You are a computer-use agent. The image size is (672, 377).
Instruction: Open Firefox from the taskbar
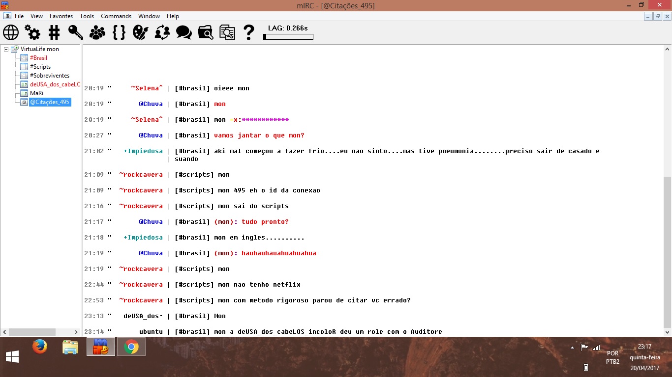(x=39, y=347)
